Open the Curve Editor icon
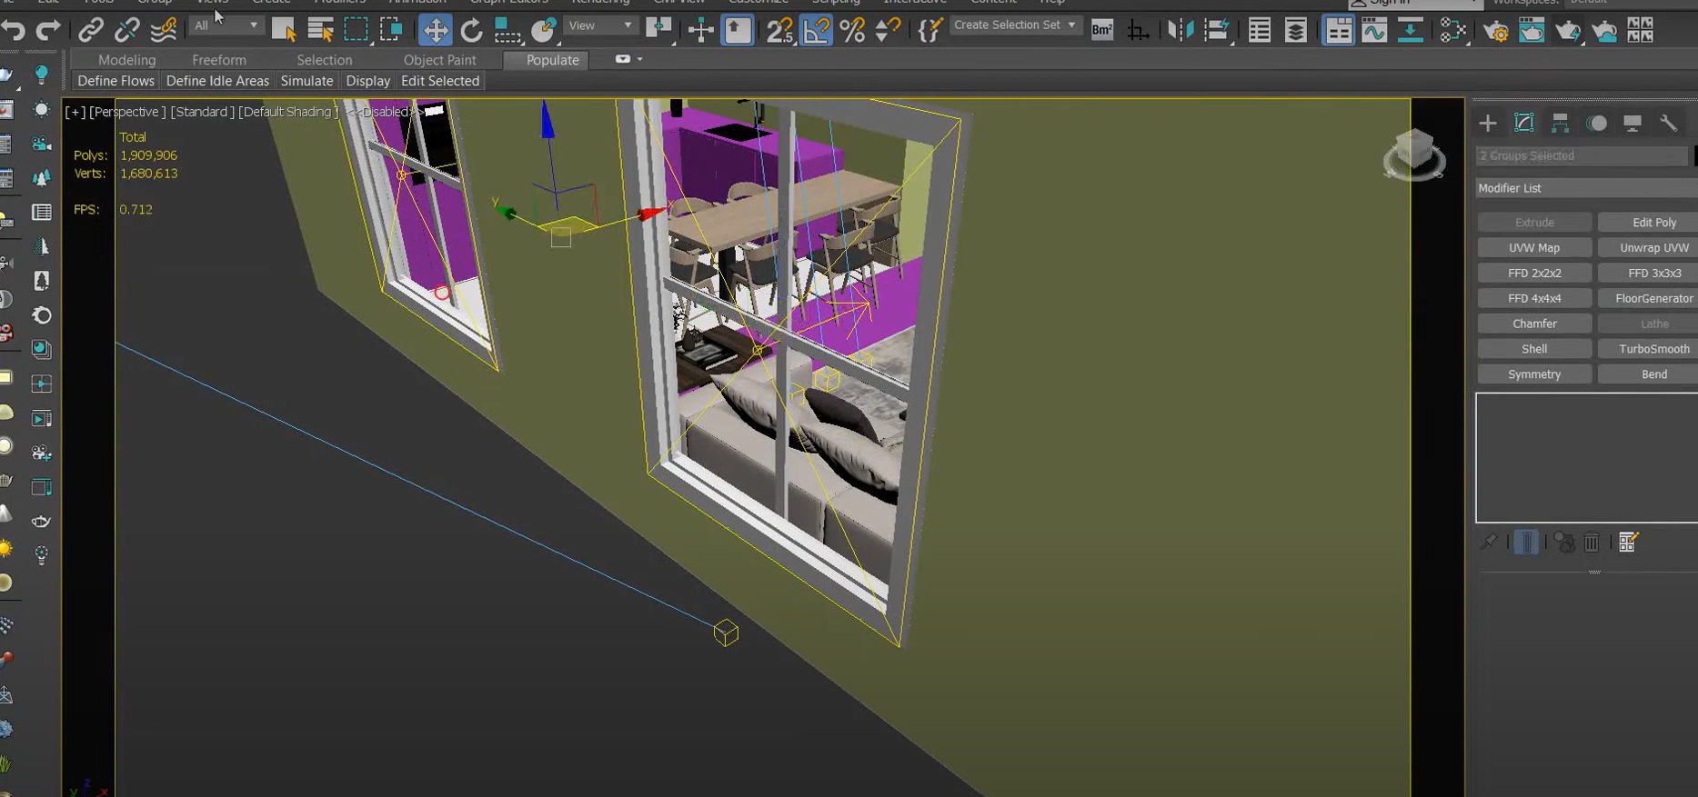The image size is (1698, 797). [1374, 31]
